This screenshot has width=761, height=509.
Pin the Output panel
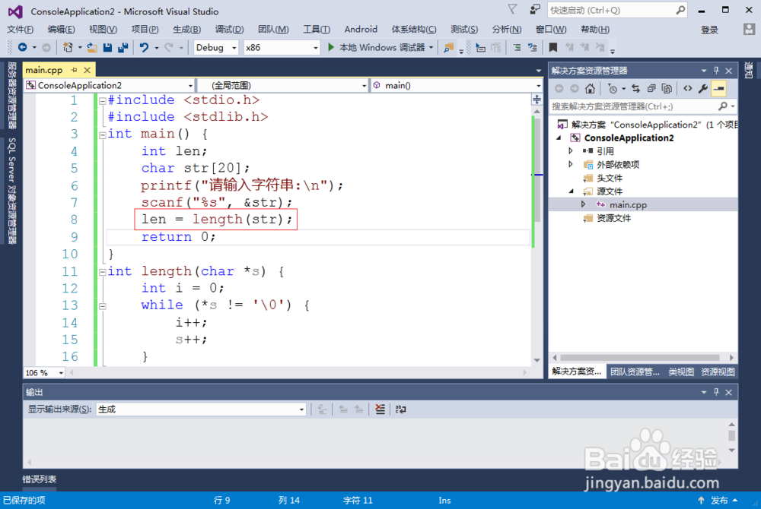716,392
